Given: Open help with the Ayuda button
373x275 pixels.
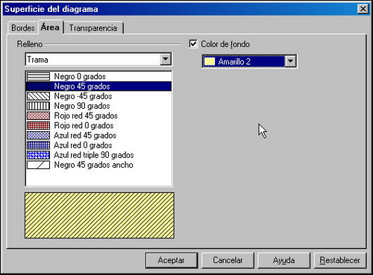Looking at the screenshot, I should point(283,260).
